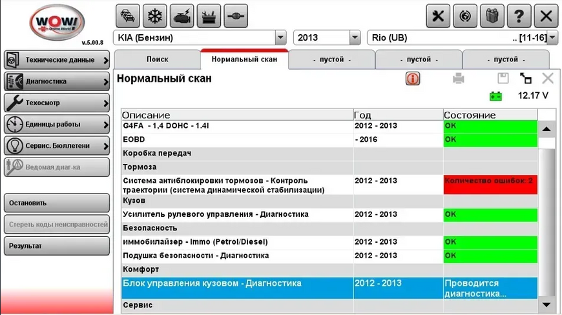Click the 12.17 V voltage reading
The image size is (562, 315).
pyautogui.click(x=533, y=96)
